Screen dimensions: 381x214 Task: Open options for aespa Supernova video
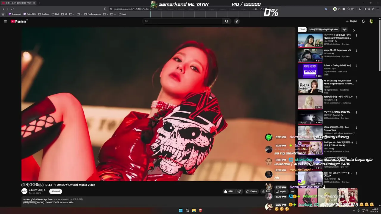point(356,51)
